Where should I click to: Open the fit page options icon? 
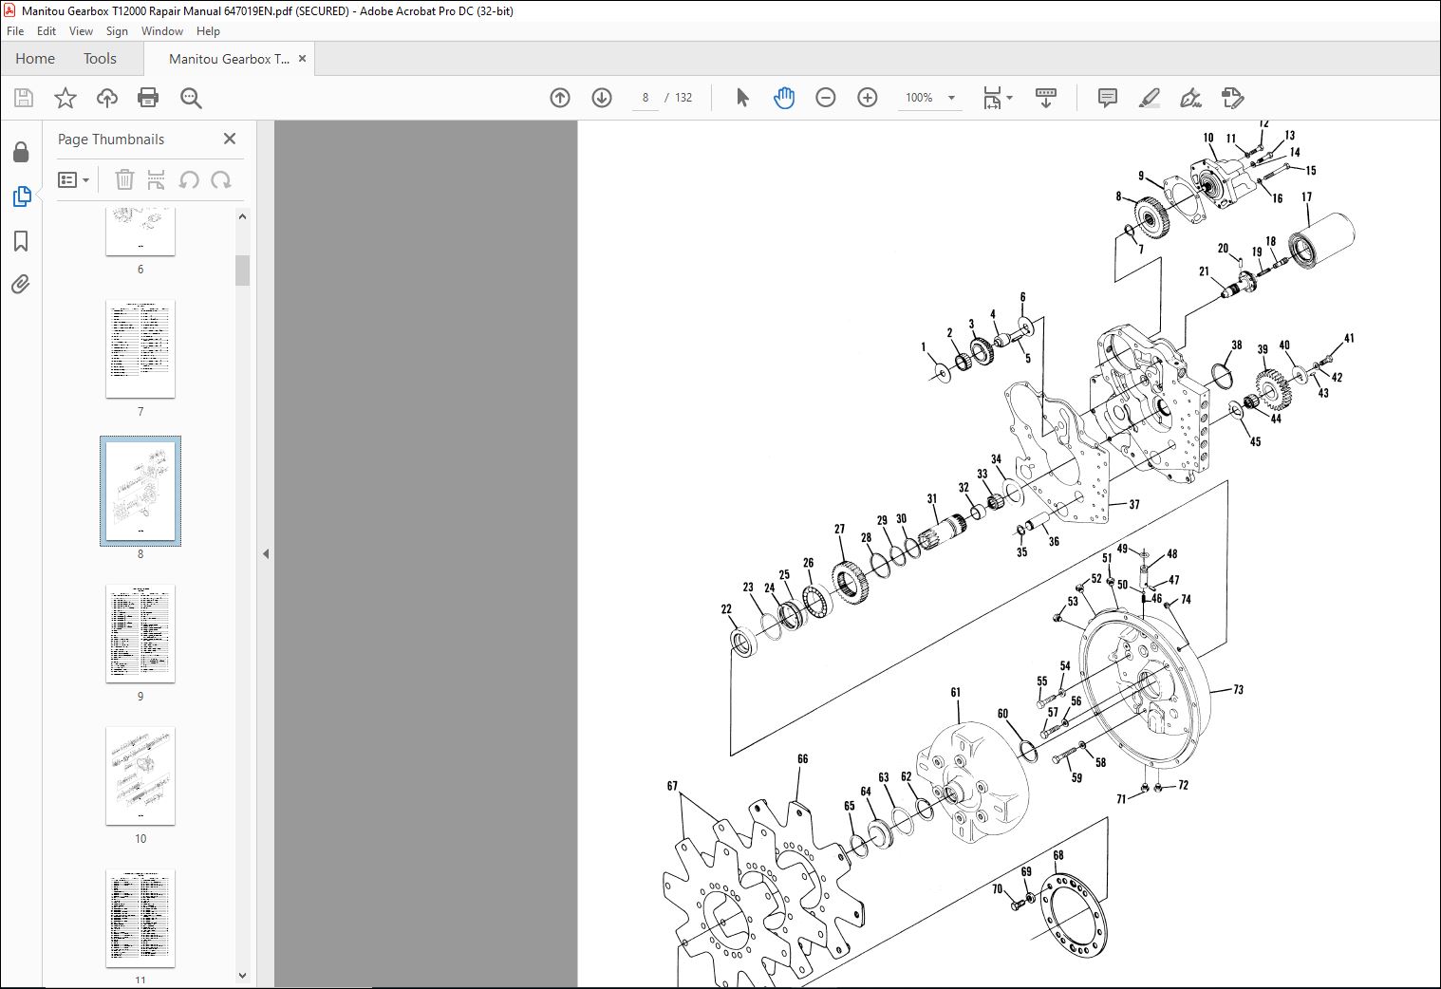(x=997, y=98)
